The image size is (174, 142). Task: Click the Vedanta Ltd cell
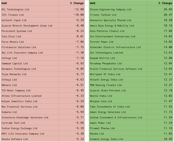[30, 112]
